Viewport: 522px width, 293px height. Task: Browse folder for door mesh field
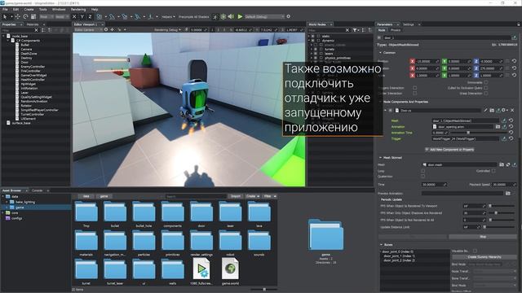pyautogui.click(x=502, y=164)
